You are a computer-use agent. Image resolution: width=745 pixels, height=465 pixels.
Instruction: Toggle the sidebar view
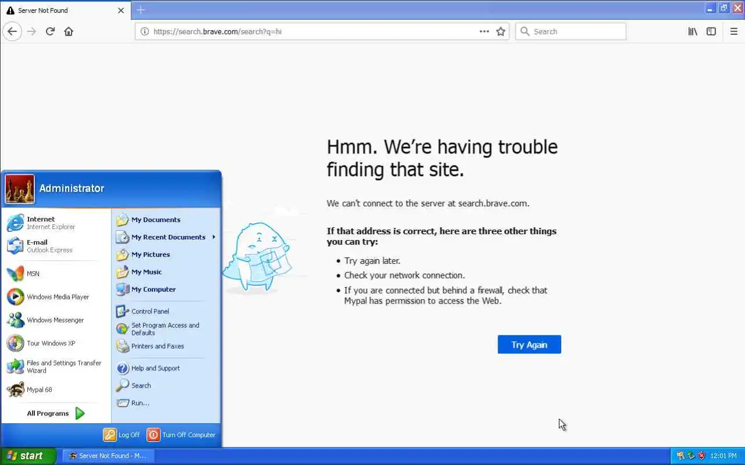point(711,31)
